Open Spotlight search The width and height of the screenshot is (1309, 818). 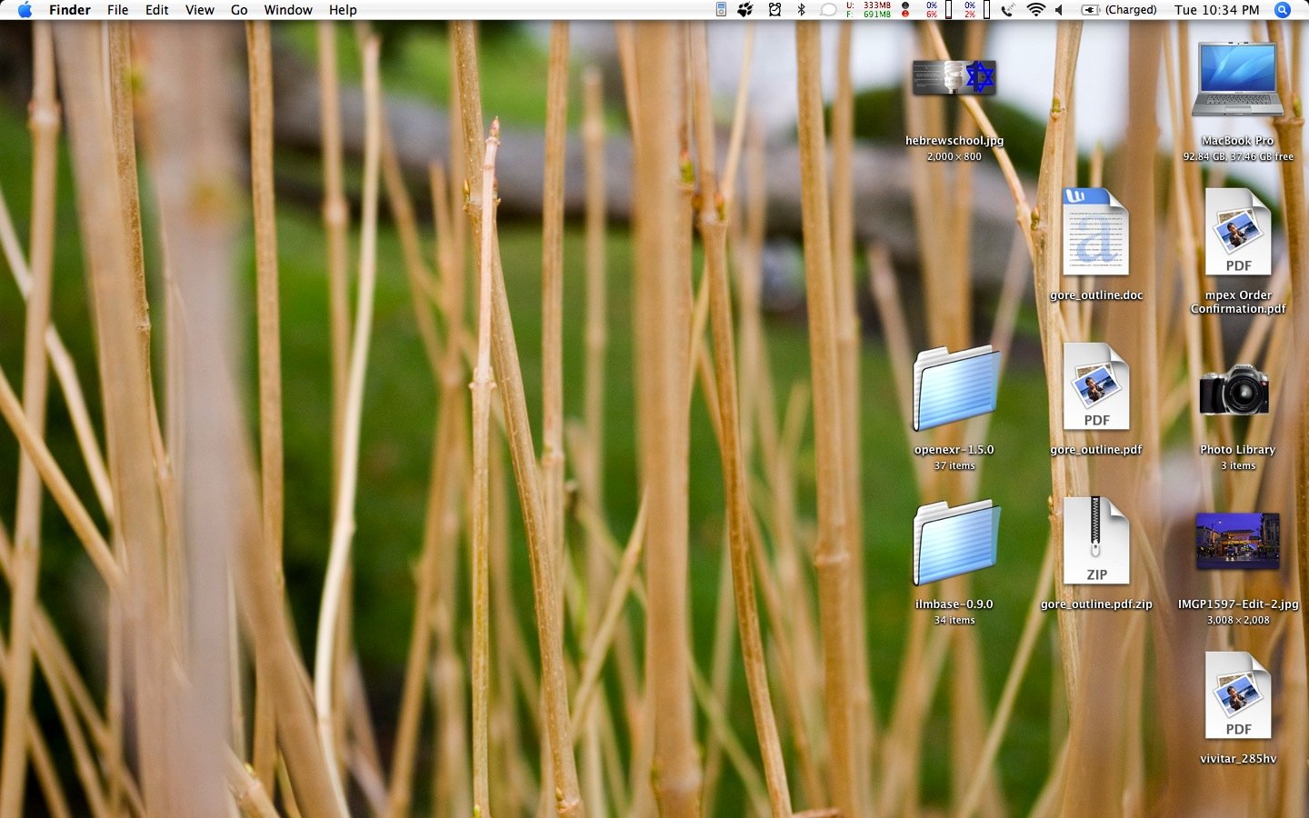point(1283,10)
